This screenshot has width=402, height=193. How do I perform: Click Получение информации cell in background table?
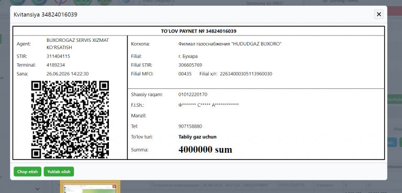coord(175,185)
